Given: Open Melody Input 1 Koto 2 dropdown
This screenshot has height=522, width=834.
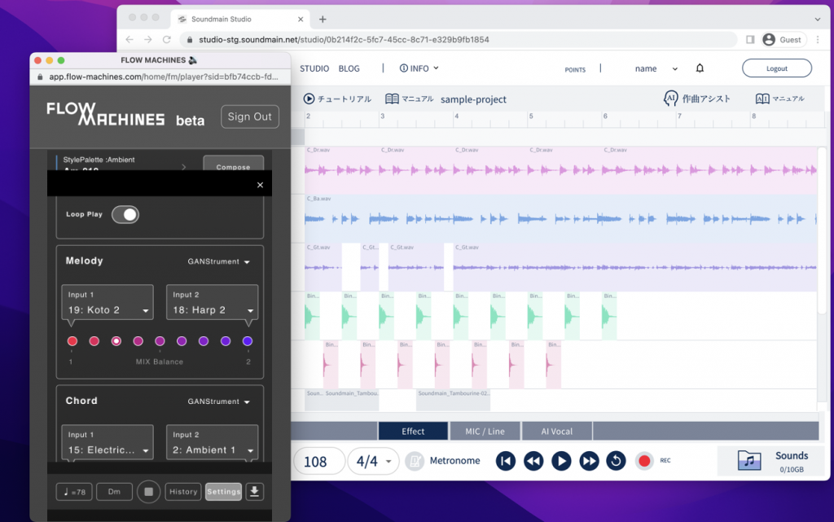Looking at the screenshot, I should [x=108, y=302].
